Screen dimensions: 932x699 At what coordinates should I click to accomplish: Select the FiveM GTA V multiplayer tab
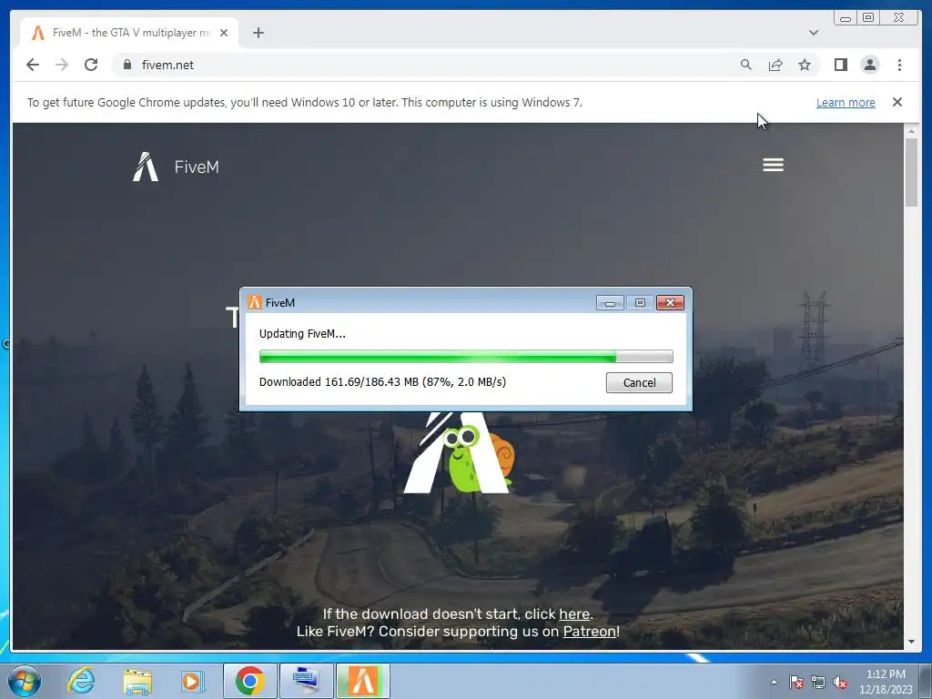129,33
